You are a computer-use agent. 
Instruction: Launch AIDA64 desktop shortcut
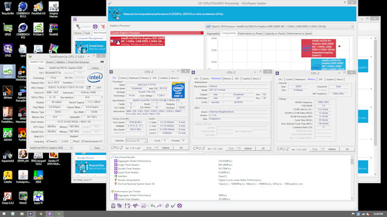[8, 135]
